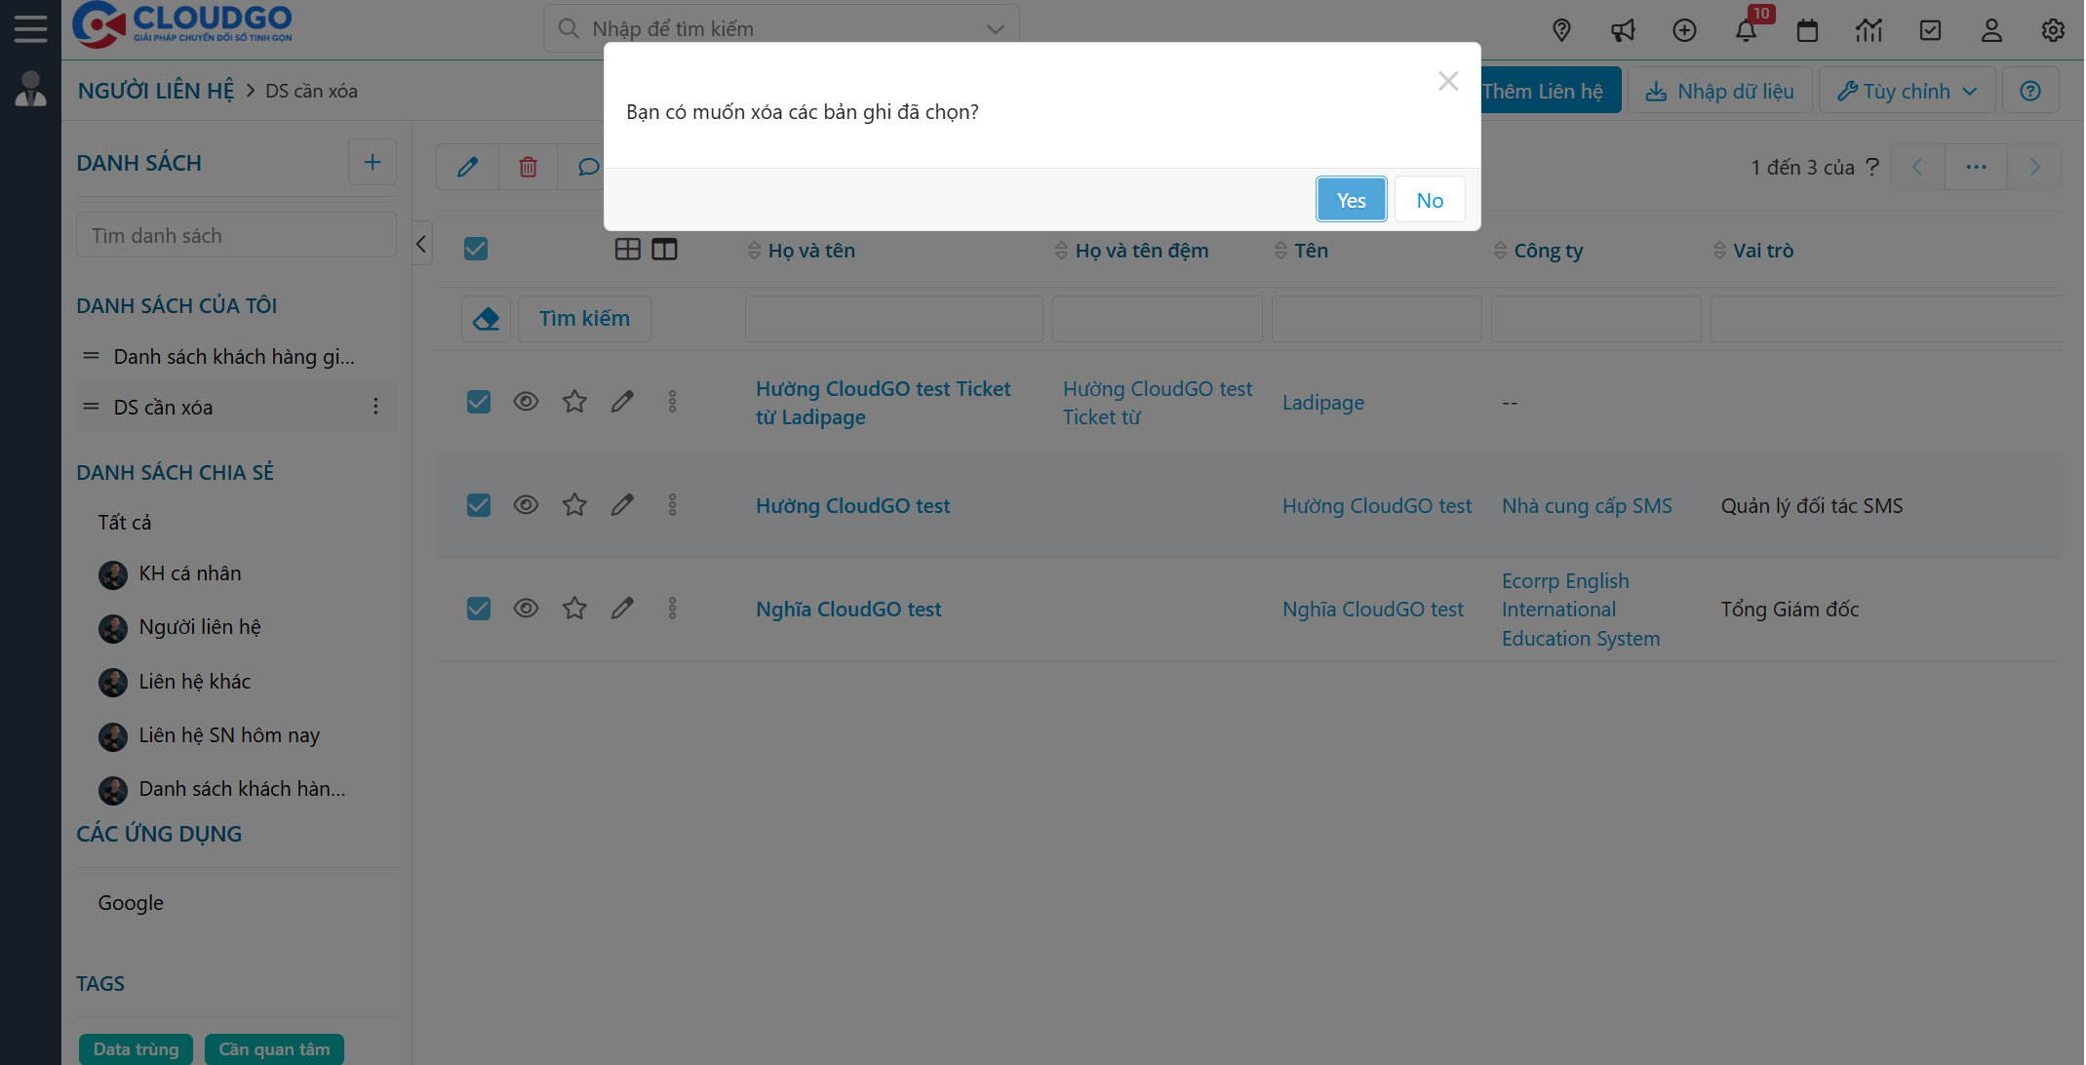This screenshot has height=1065, width=2086.
Task: Uncheck the select-all checkbox in the header
Action: coord(476,250)
